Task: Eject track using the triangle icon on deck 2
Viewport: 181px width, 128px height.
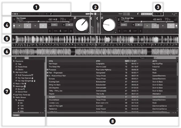Action: (115, 32)
